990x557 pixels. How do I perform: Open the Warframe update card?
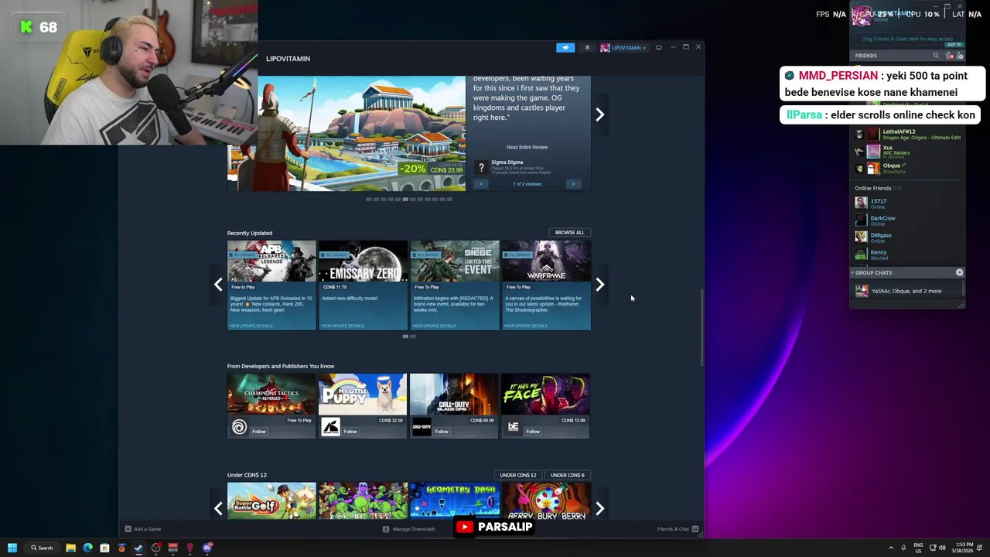coord(546,285)
